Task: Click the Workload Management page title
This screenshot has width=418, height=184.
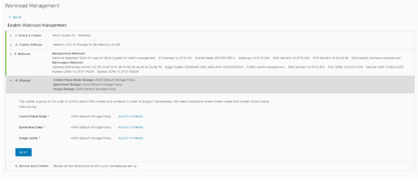Action: 32,6
